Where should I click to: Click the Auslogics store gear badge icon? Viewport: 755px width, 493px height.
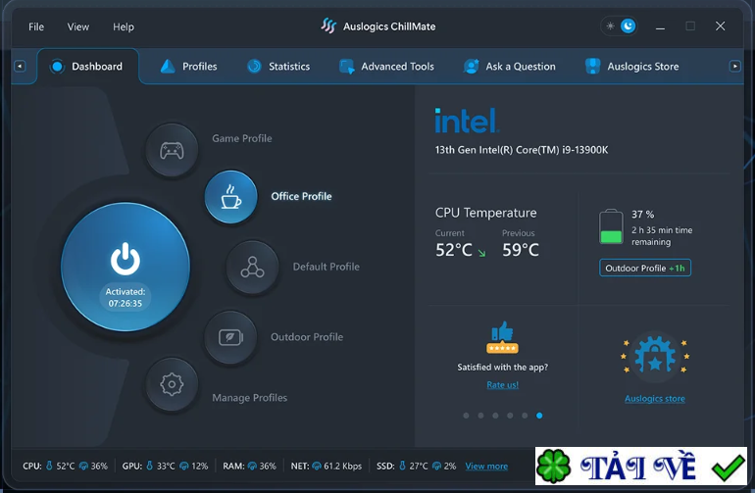click(655, 356)
